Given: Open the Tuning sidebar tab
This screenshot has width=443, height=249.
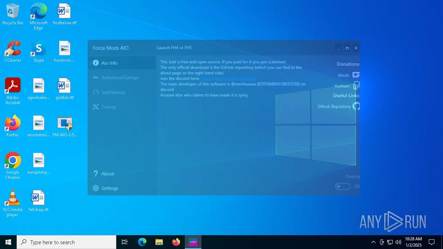Looking at the screenshot, I should click(x=122, y=107).
